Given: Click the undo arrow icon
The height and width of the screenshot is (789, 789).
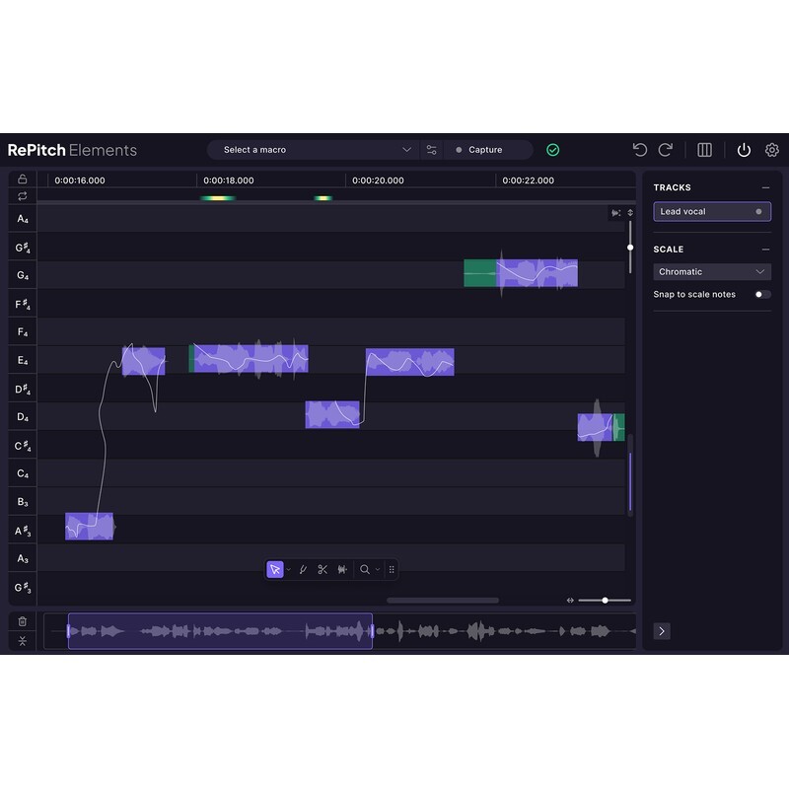Looking at the screenshot, I should click(640, 150).
